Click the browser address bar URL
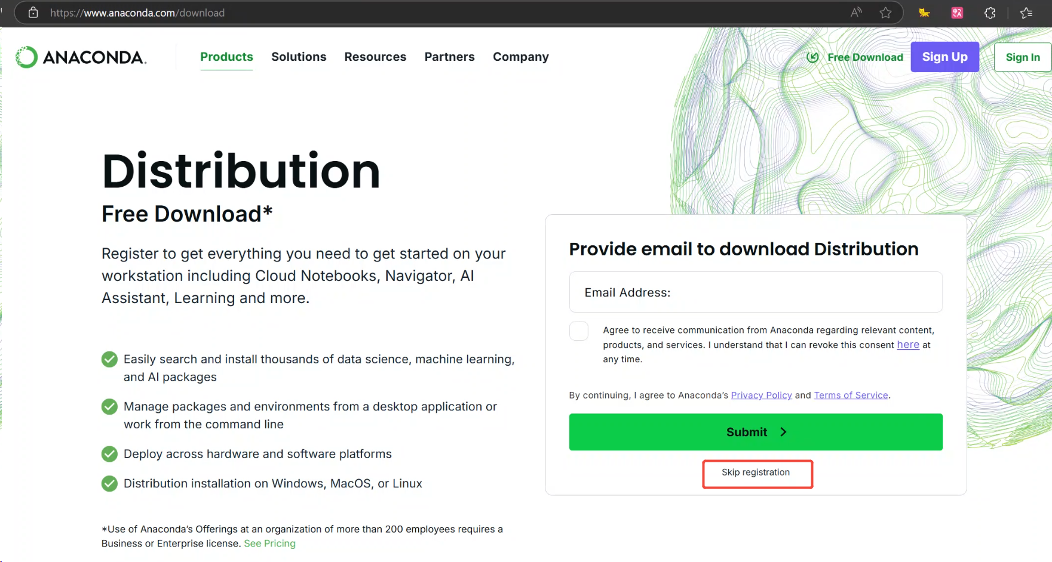Image resolution: width=1052 pixels, height=562 pixels. [137, 13]
